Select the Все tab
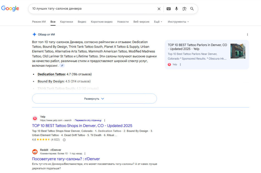 [x=53, y=22]
